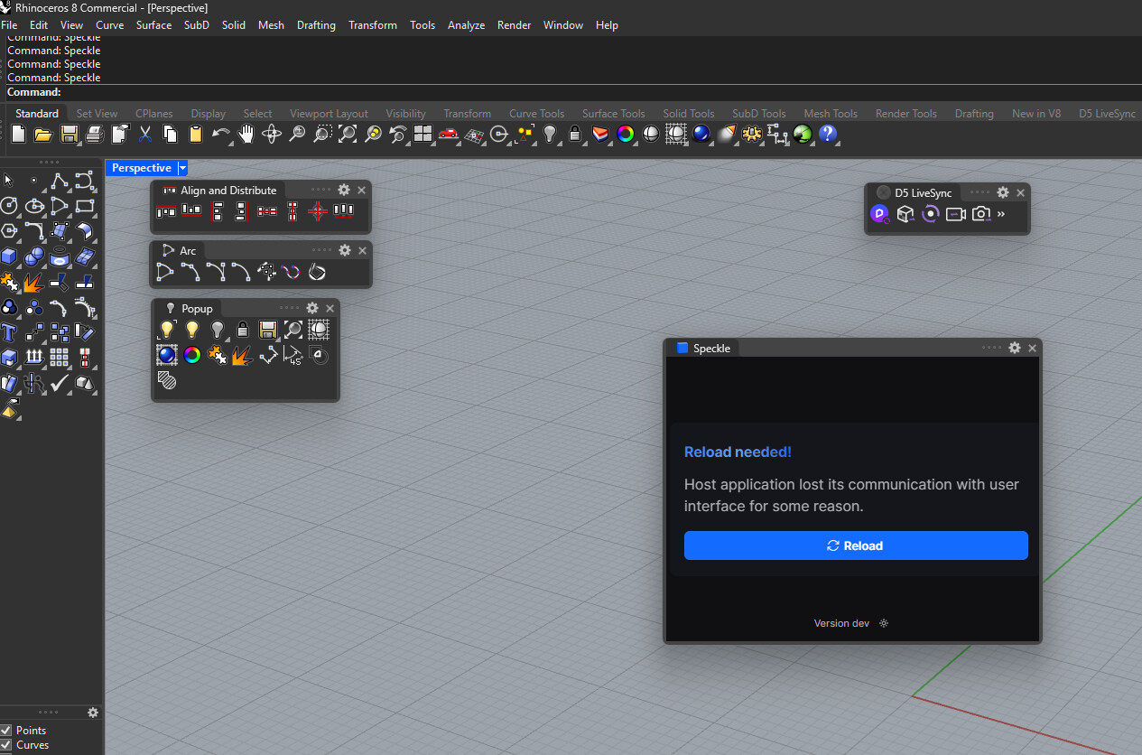Switch to the Render Tools tab

[905, 114]
